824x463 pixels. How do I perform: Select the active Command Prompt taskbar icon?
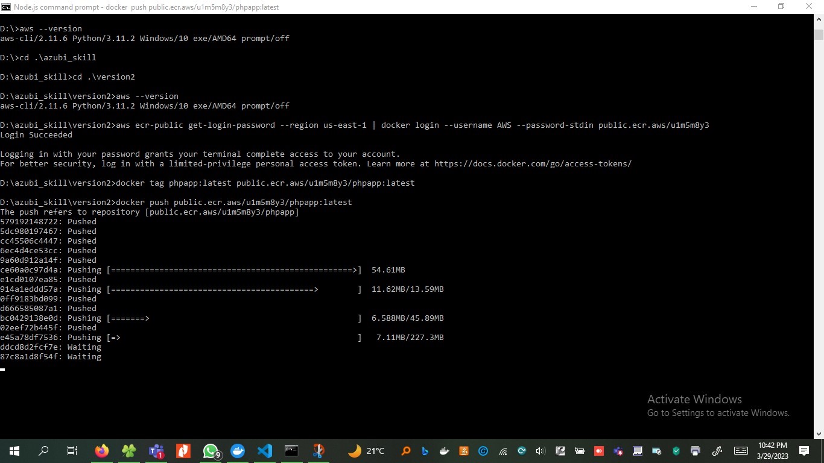click(x=291, y=450)
